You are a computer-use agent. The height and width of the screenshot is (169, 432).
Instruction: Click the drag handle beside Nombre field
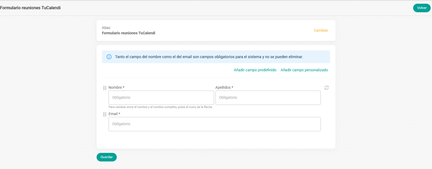[105, 88]
